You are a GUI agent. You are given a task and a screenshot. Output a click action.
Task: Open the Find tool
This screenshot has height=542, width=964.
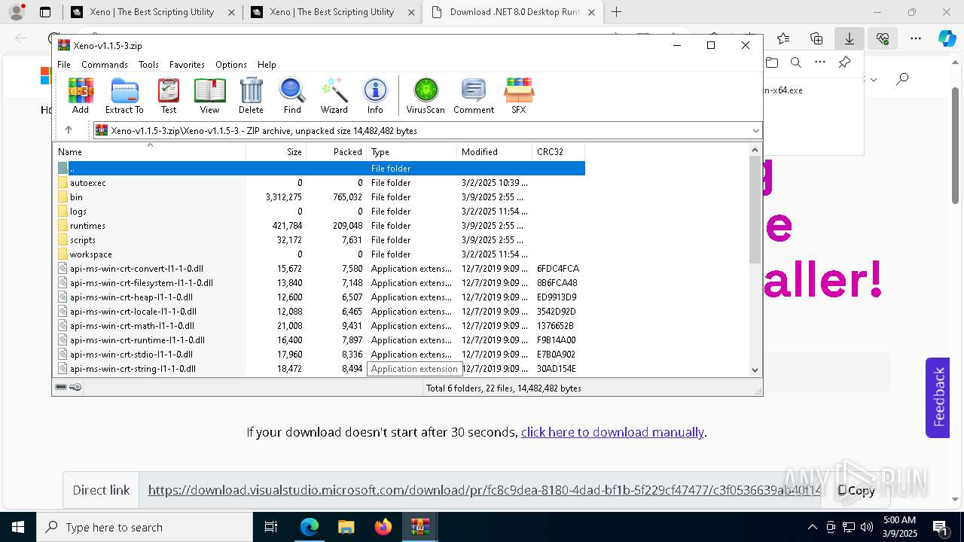[292, 96]
